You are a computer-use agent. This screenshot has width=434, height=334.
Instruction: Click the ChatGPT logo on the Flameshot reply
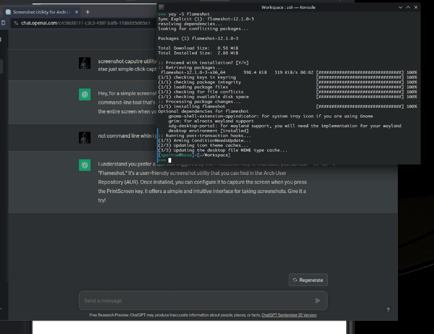point(84,165)
